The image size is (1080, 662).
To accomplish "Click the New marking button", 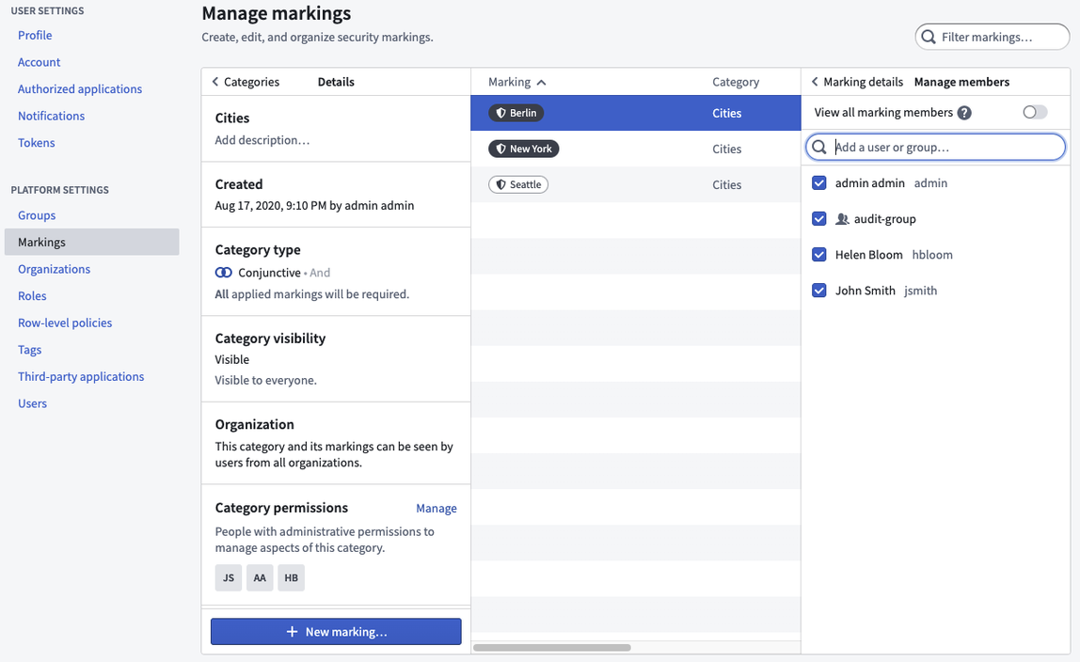I will pyautogui.click(x=336, y=632).
